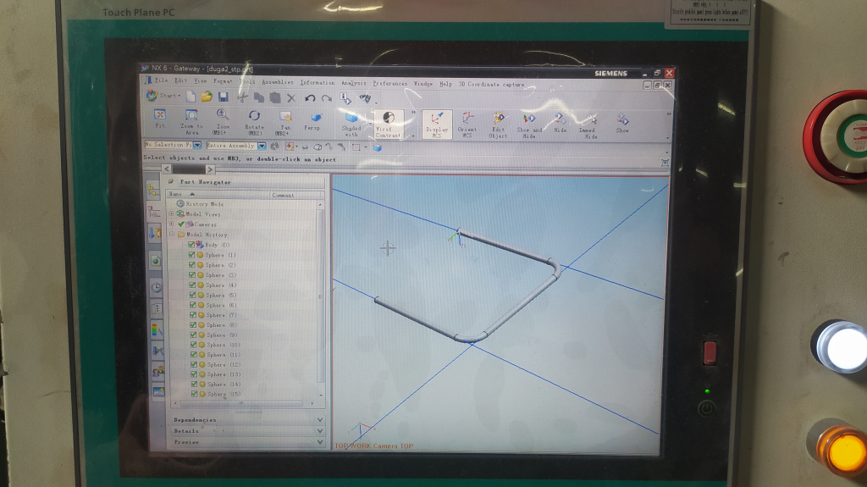
Task: Uncheck the Sphere (1) checkbox
Action: tap(192, 255)
